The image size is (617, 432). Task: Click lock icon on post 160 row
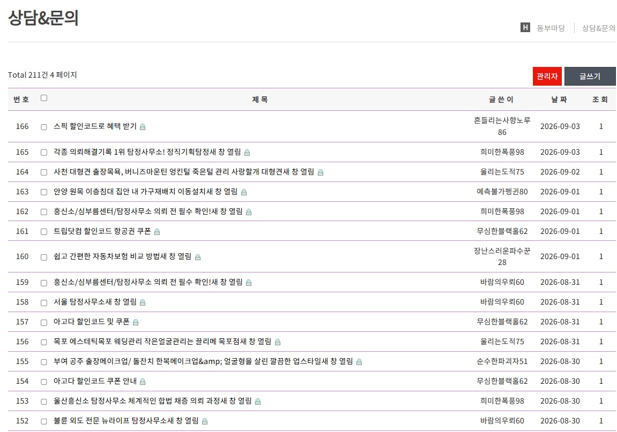click(x=198, y=257)
